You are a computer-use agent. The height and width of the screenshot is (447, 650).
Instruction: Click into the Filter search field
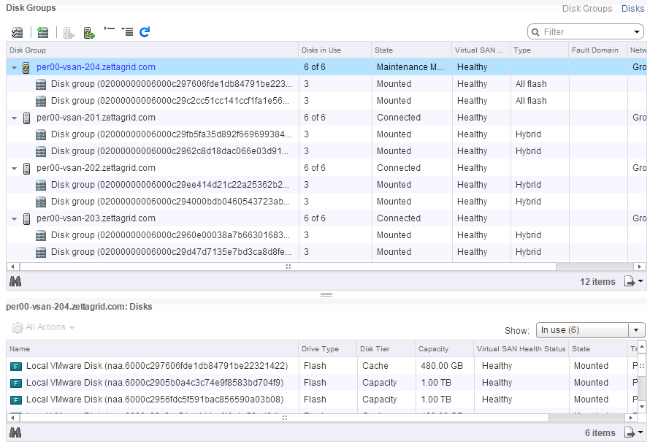[585, 32]
